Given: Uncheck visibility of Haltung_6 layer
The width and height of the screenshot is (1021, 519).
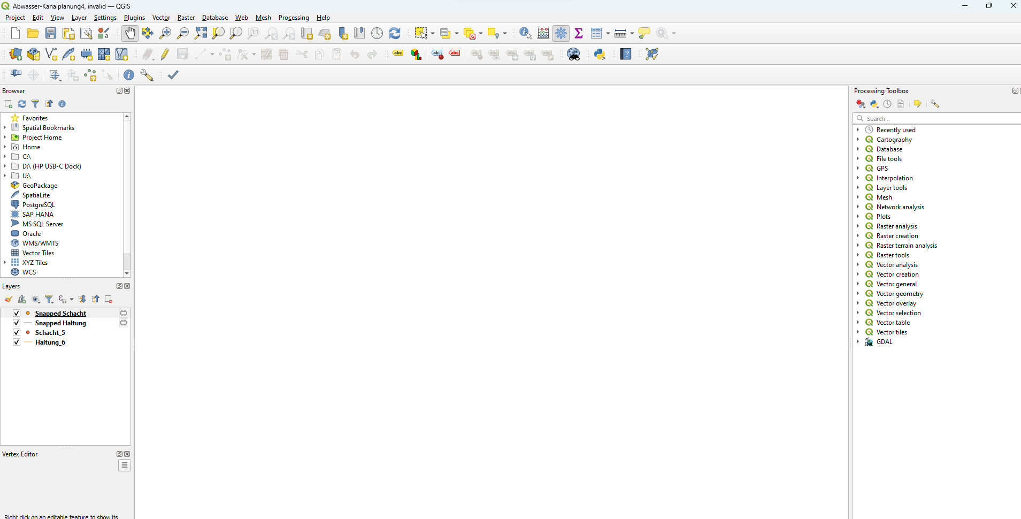Looking at the screenshot, I should click(x=17, y=342).
